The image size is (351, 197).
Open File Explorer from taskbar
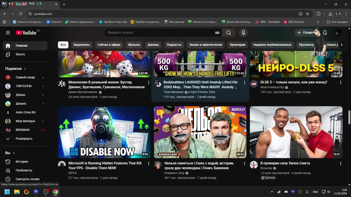tap(17, 192)
